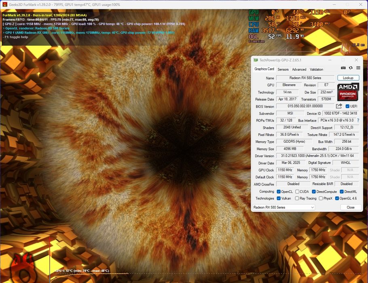Image resolution: width=368 pixels, height=283 pixels.
Task: Go to the Validation tab
Action: click(316, 70)
